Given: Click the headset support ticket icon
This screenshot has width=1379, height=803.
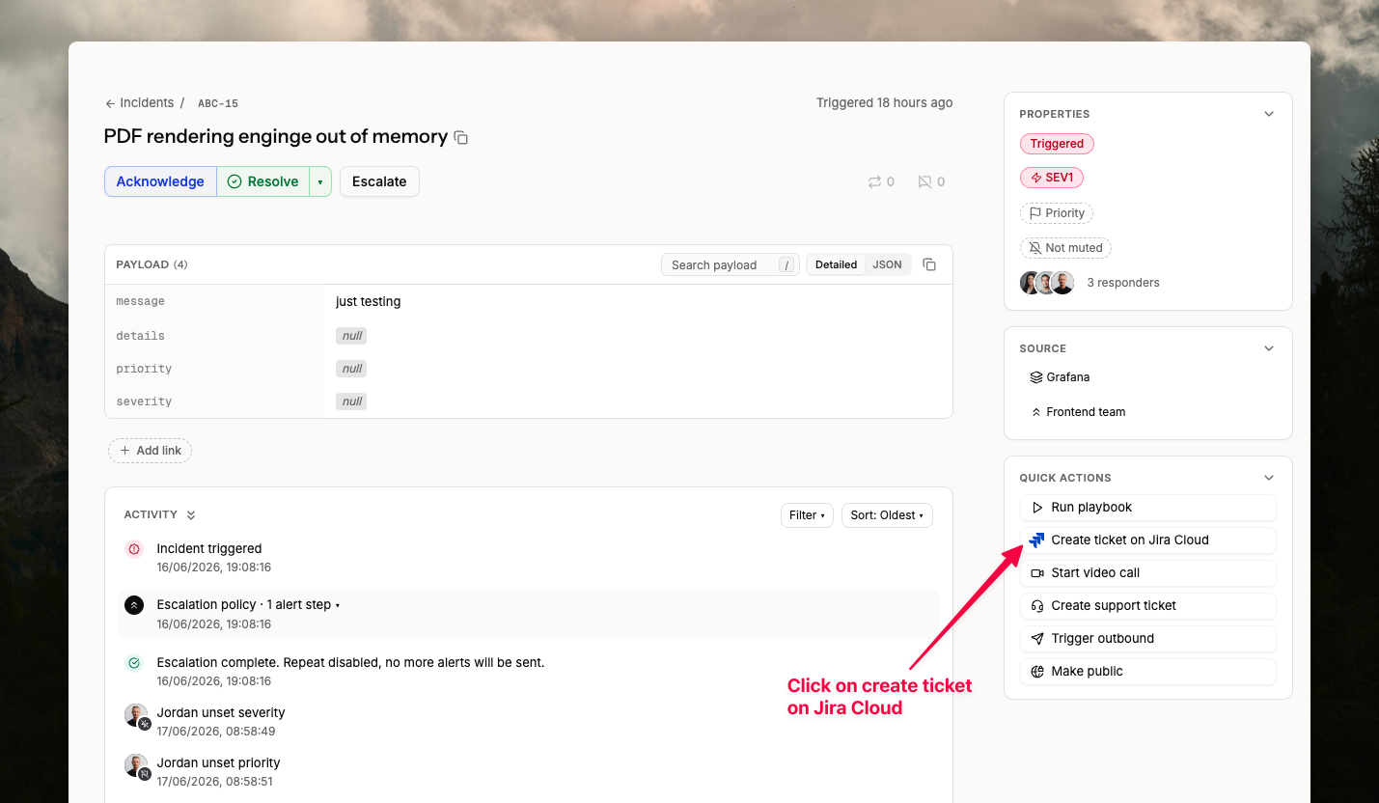Looking at the screenshot, I should point(1037,605).
